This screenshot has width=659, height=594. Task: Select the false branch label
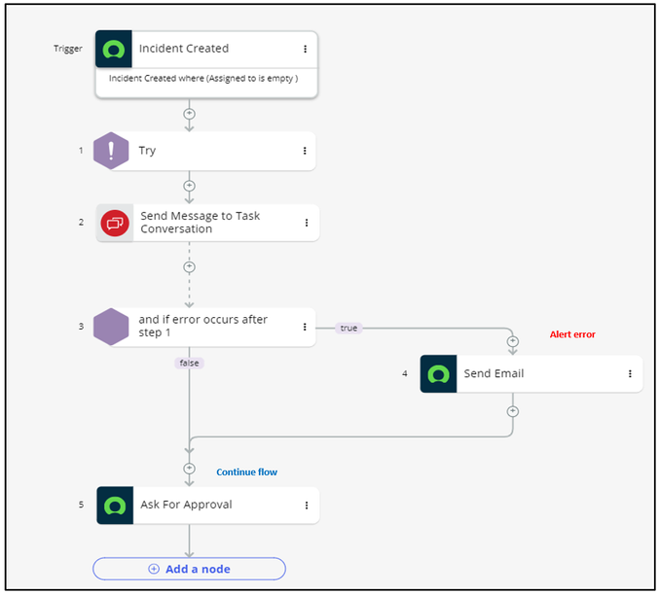tap(189, 363)
